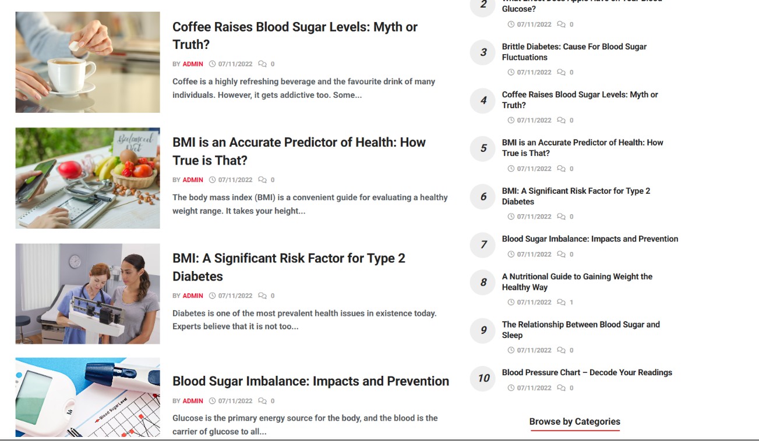The image size is (759, 441).
Task: Click comment icon under Brittle Diabetes sidebar post
Action: click(x=562, y=73)
